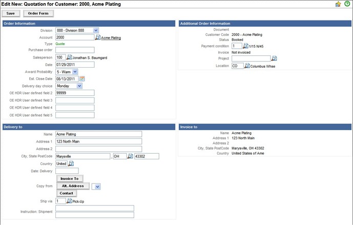Open the Ship via lookup icon
The height and width of the screenshot is (225, 353).
click(x=70, y=201)
